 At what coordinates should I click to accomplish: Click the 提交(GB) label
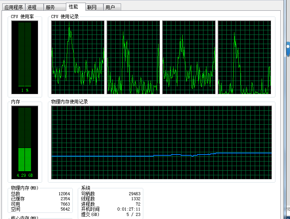pyautogui.click(x=90, y=214)
